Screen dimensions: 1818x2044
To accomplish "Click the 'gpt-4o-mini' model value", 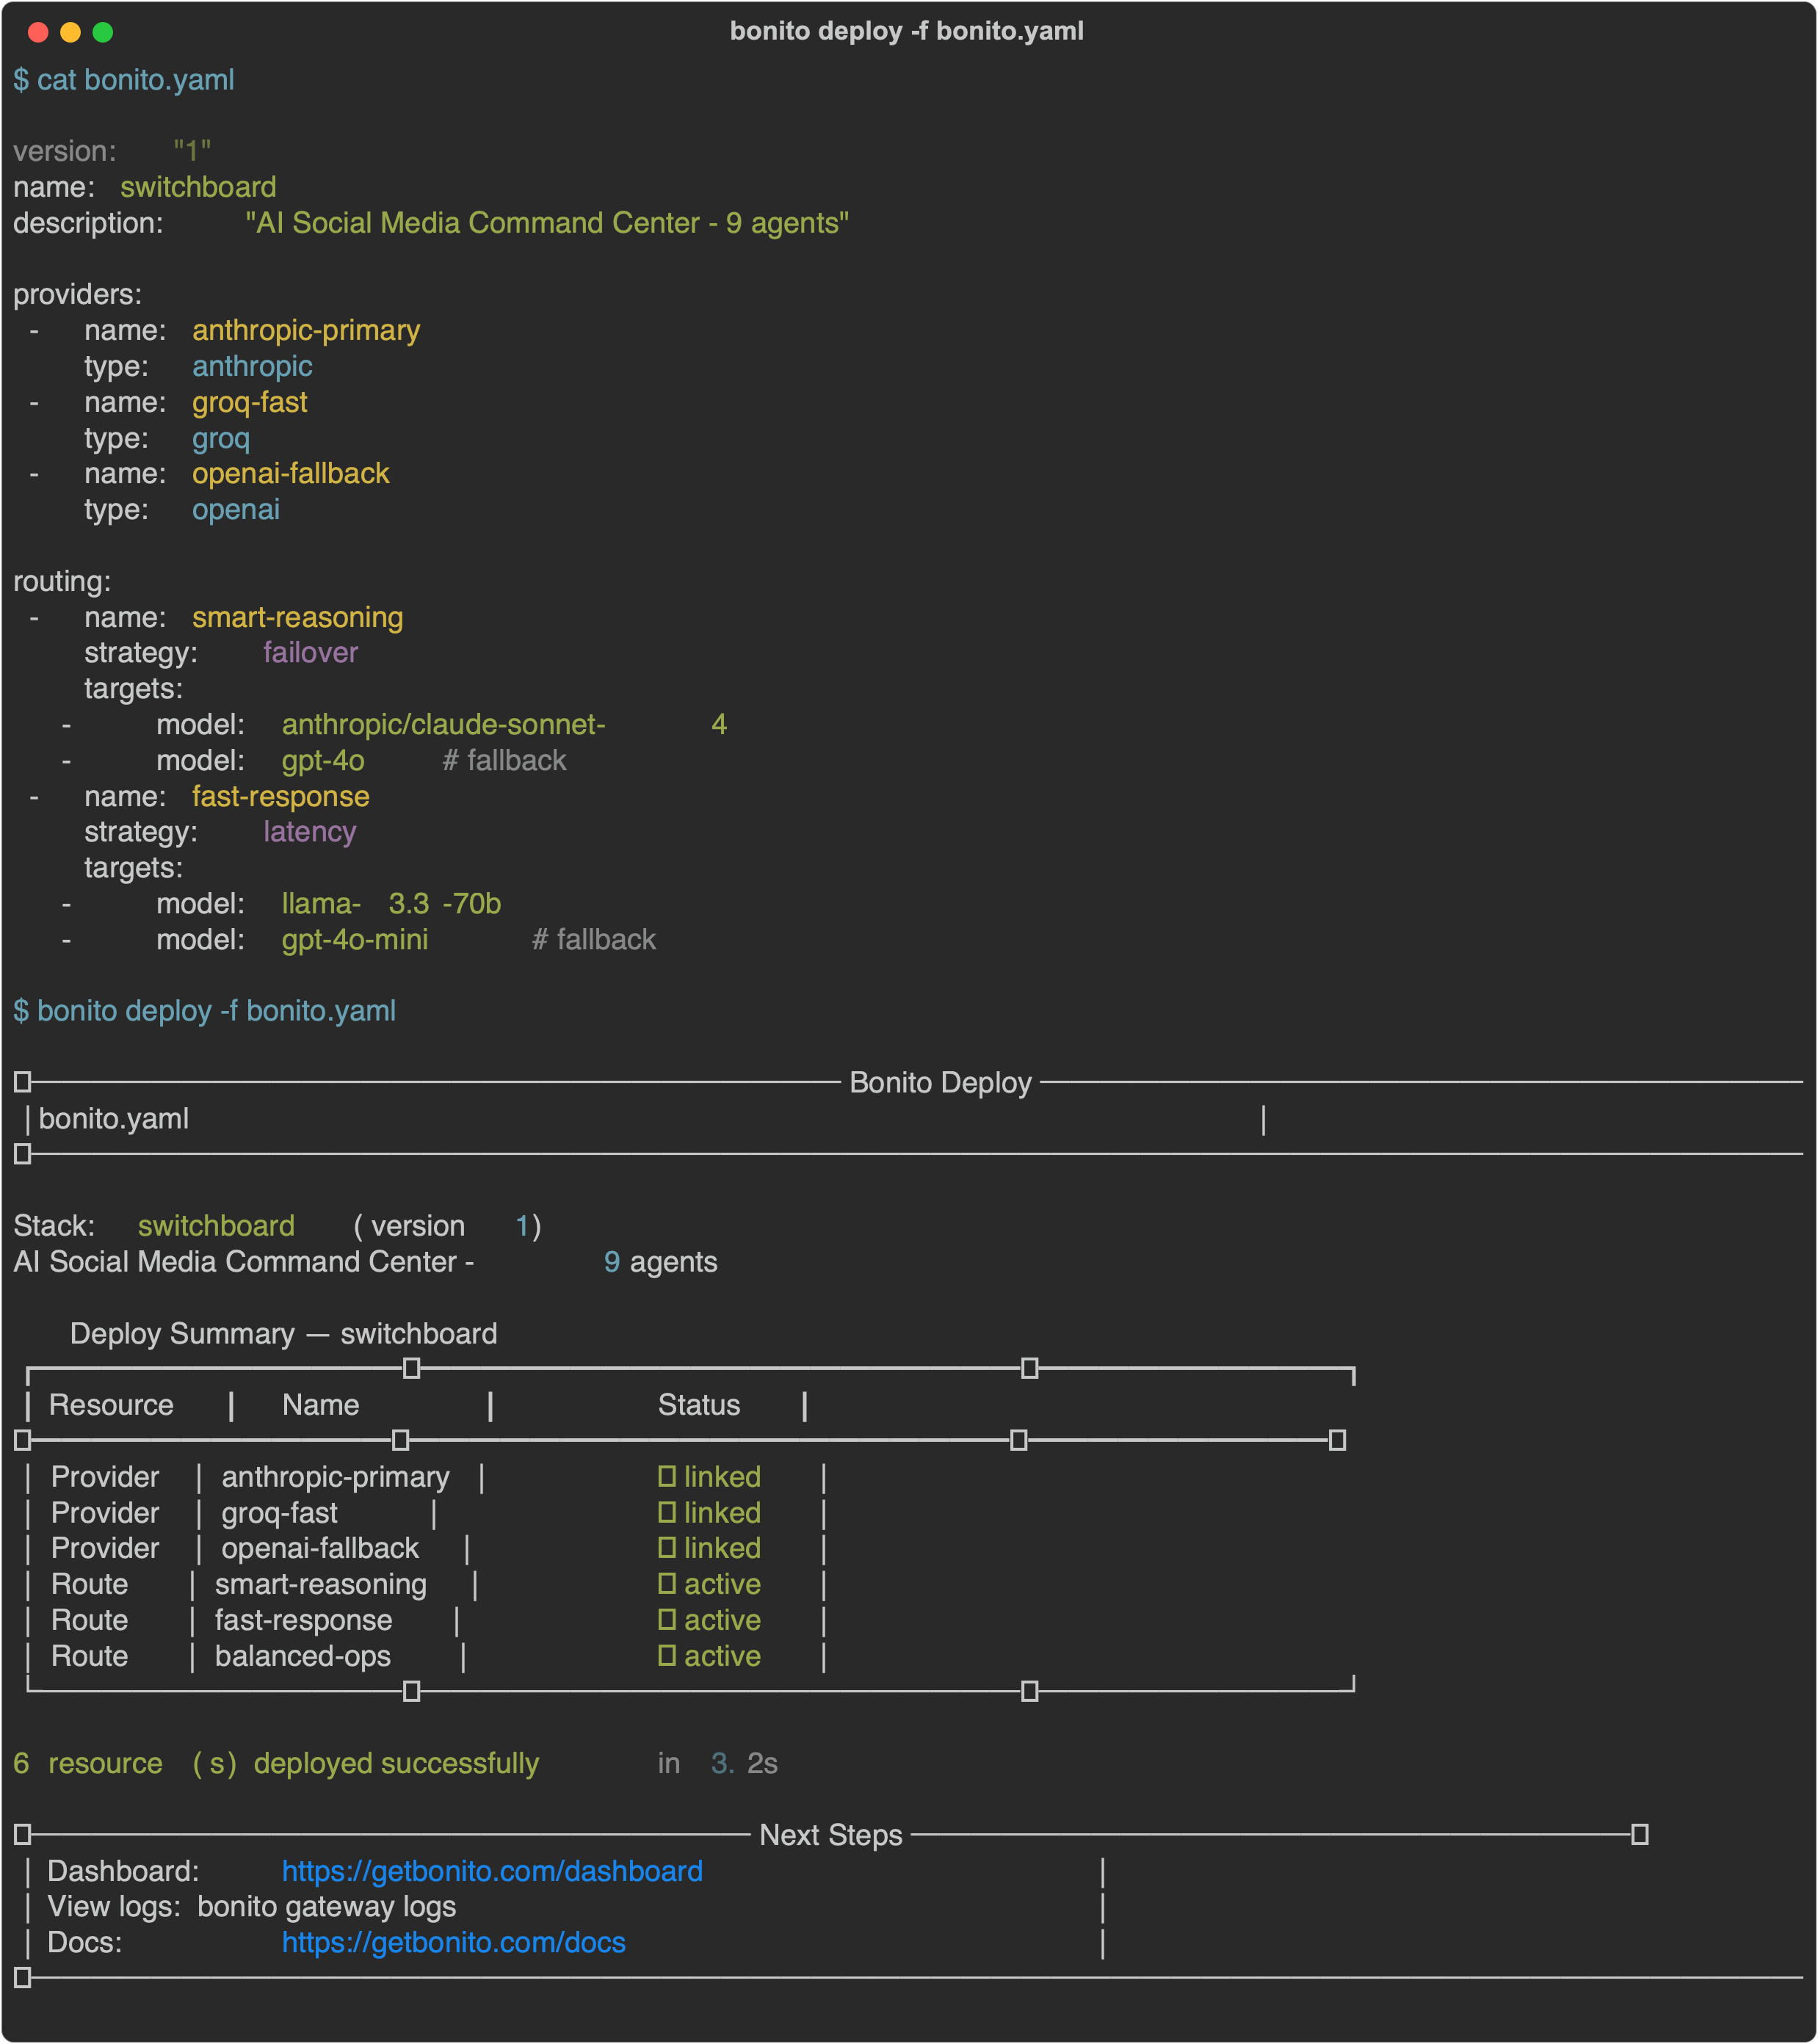I will coord(355,940).
